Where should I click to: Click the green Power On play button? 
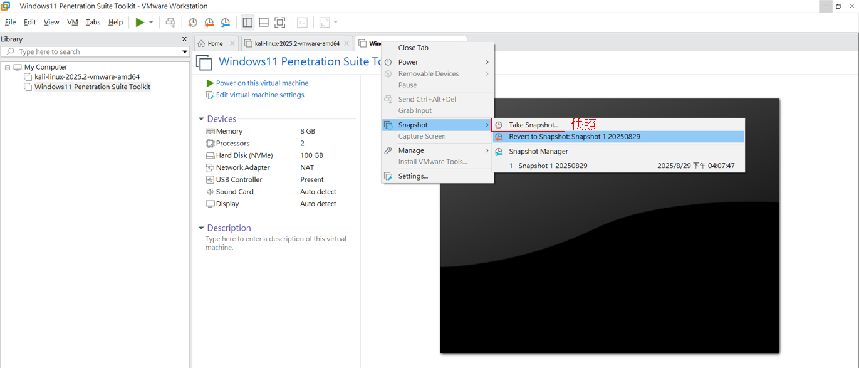point(140,23)
